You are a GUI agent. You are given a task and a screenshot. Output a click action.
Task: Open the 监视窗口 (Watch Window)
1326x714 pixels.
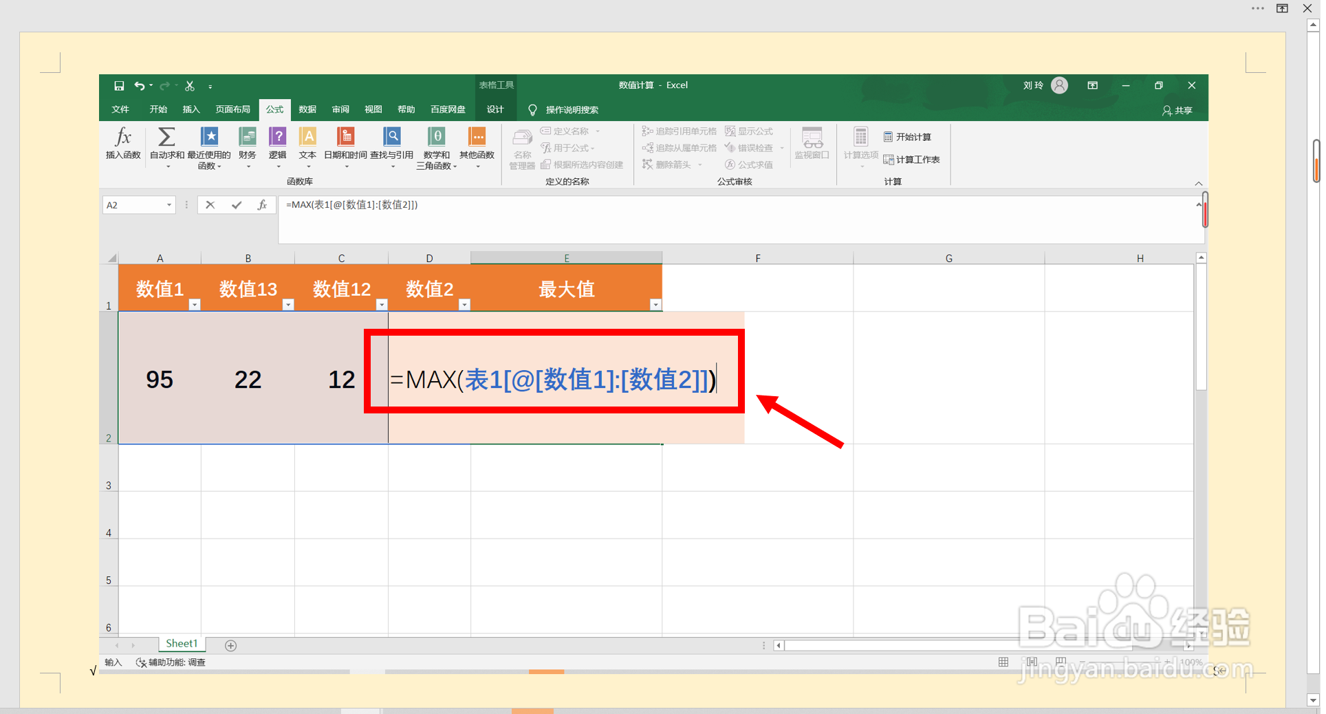point(812,146)
